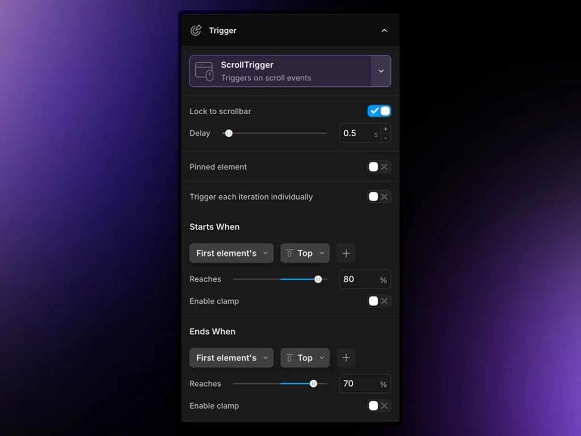Disable the Lock to scrollbar toggle
This screenshot has width=581, height=436.
379,111
